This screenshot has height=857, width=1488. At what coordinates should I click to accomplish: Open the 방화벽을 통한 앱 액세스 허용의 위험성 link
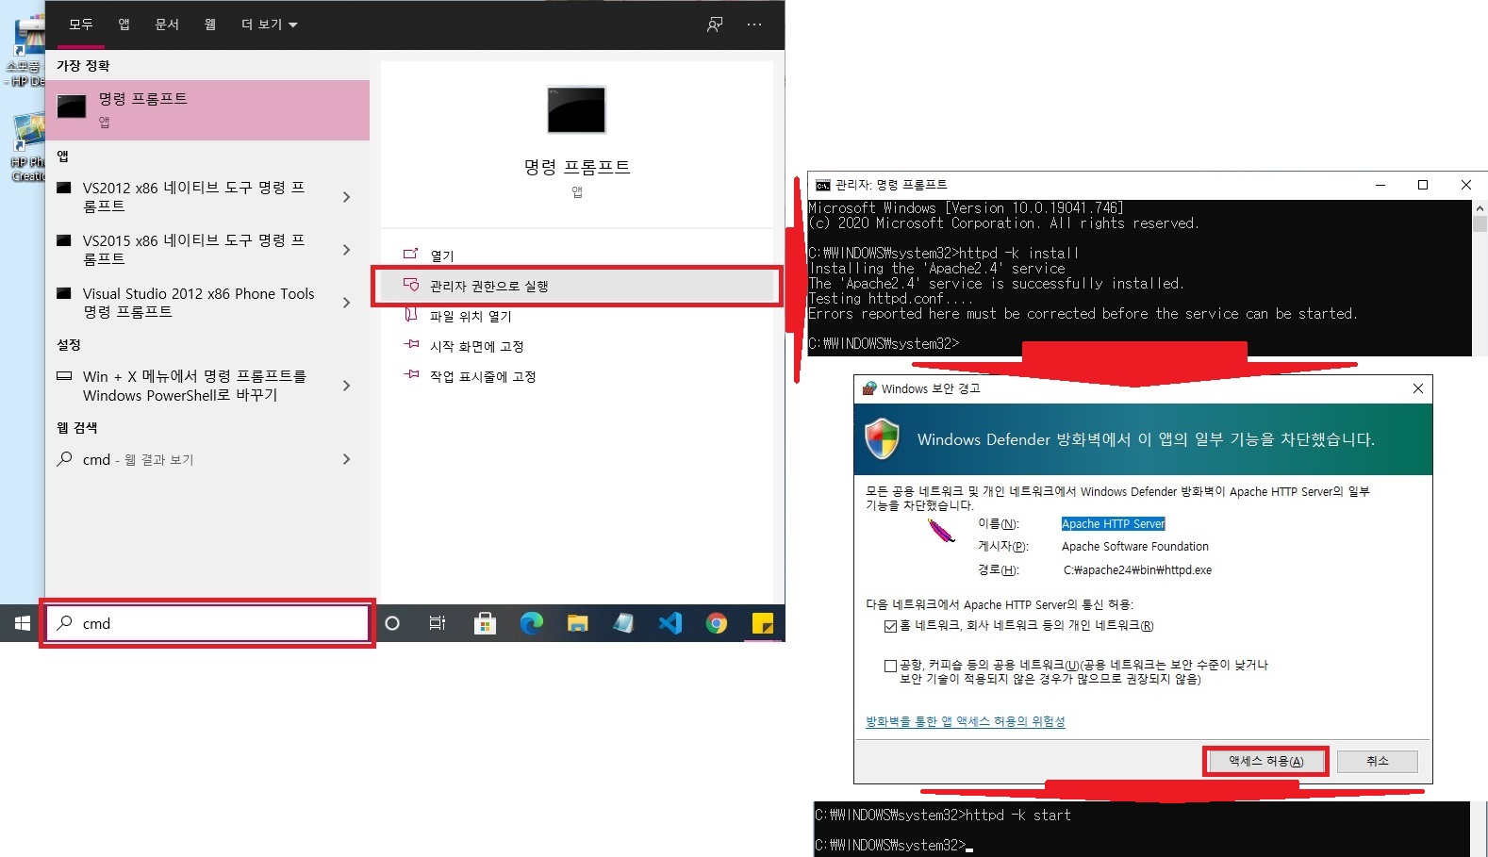tap(965, 721)
